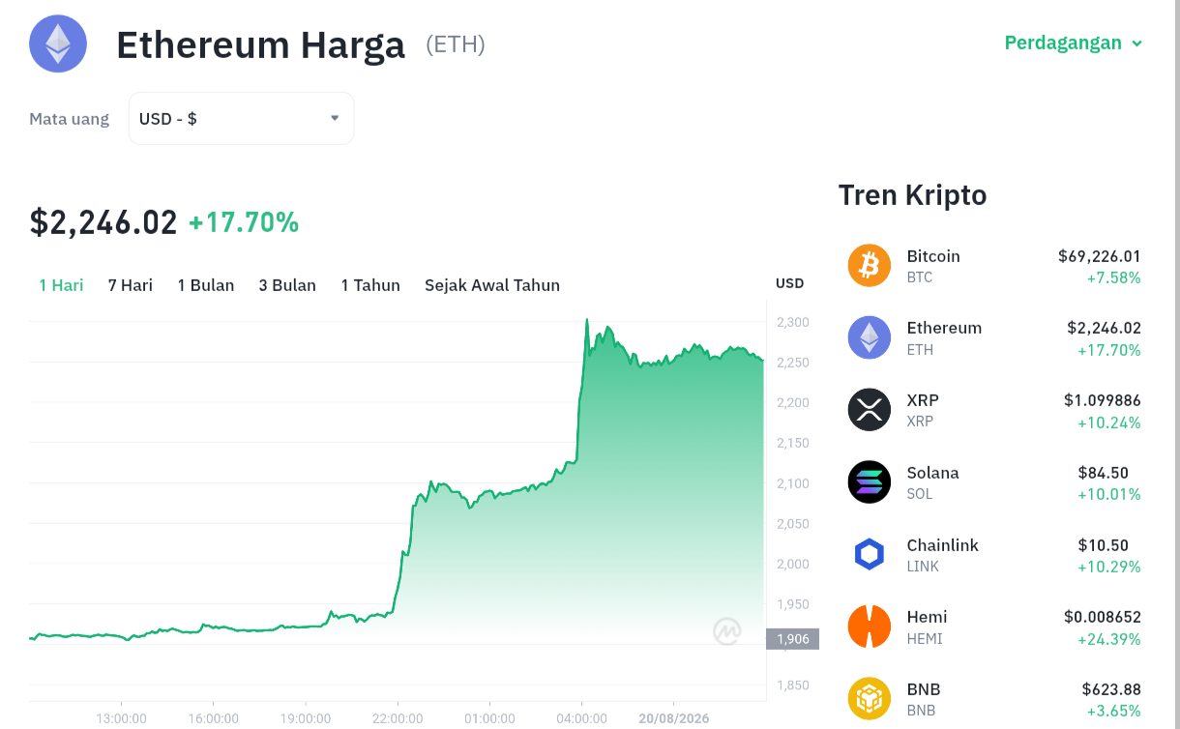
Task: Open the Chainlink hexagon icon
Action: tap(870, 554)
